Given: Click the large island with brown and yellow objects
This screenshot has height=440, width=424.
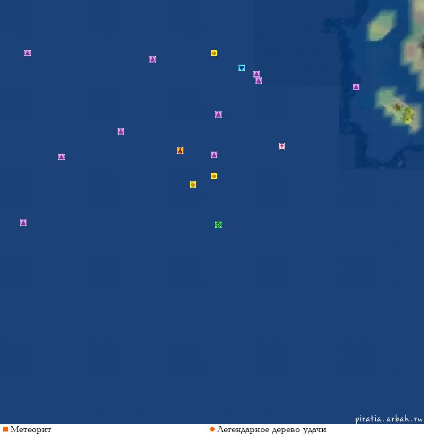Looking at the screenshot, I should [x=400, y=109].
